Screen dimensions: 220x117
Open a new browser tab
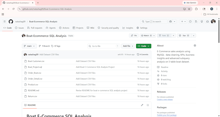tap(38, 3)
